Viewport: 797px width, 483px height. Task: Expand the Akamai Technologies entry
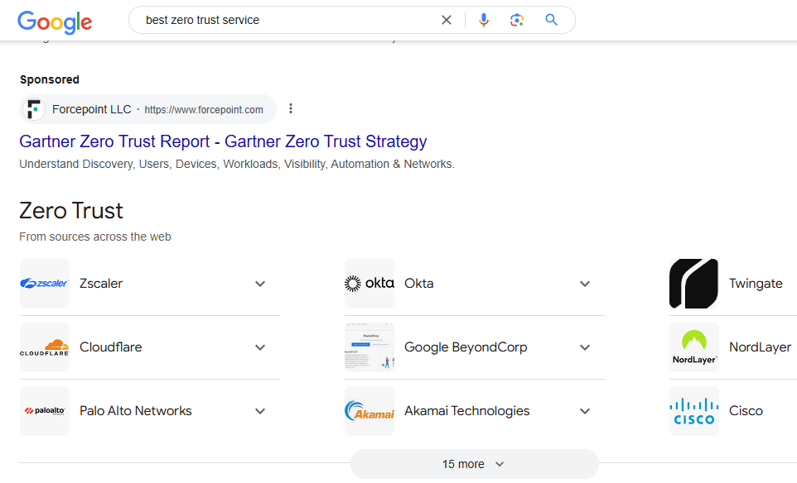pyautogui.click(x=585, y=411)
